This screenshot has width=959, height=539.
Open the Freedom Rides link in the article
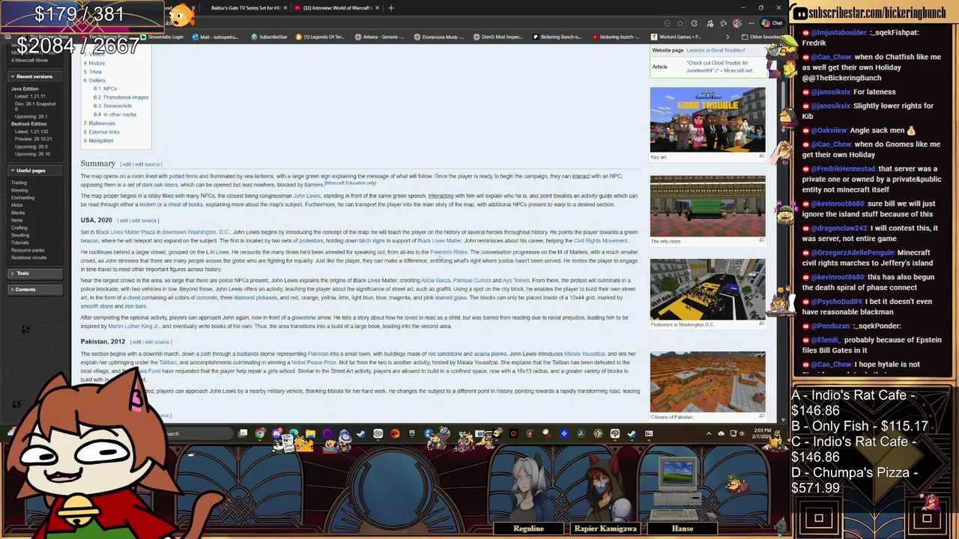[x=449, y=252]
